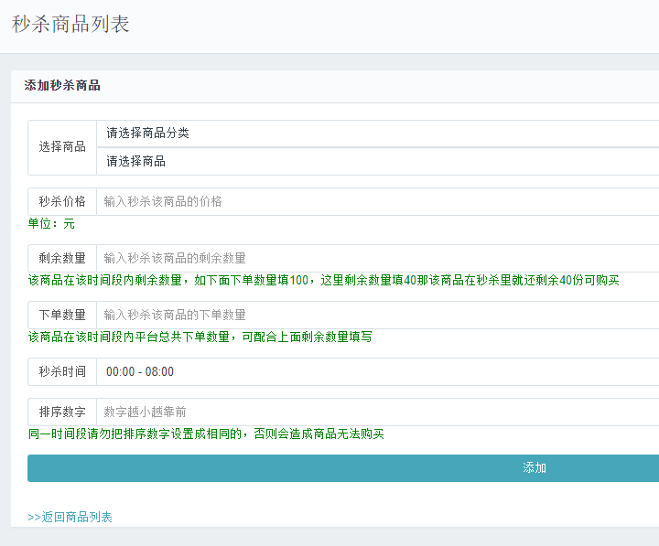Click the 秒杀时间 label addon
This screenshot has width=659, height=546.
pos(62,371)
